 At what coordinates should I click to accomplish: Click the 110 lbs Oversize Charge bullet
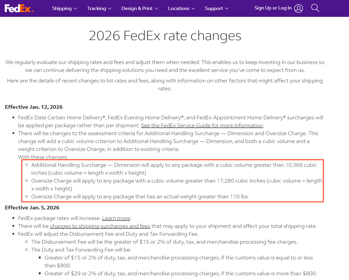pos(140,197)
